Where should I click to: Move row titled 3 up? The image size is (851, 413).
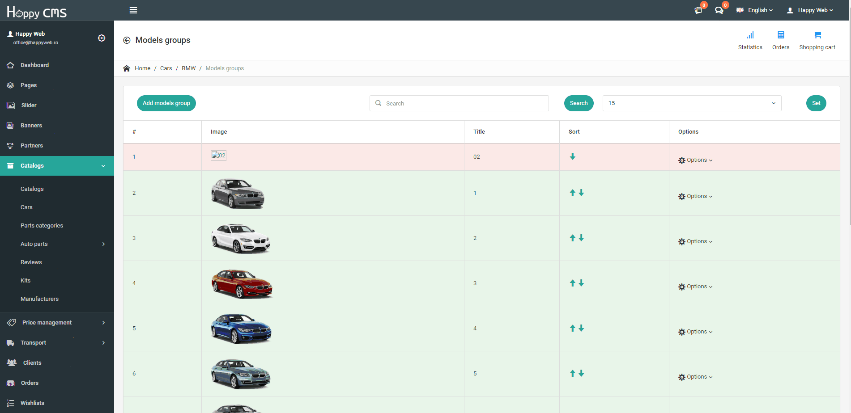click(572, 283)
